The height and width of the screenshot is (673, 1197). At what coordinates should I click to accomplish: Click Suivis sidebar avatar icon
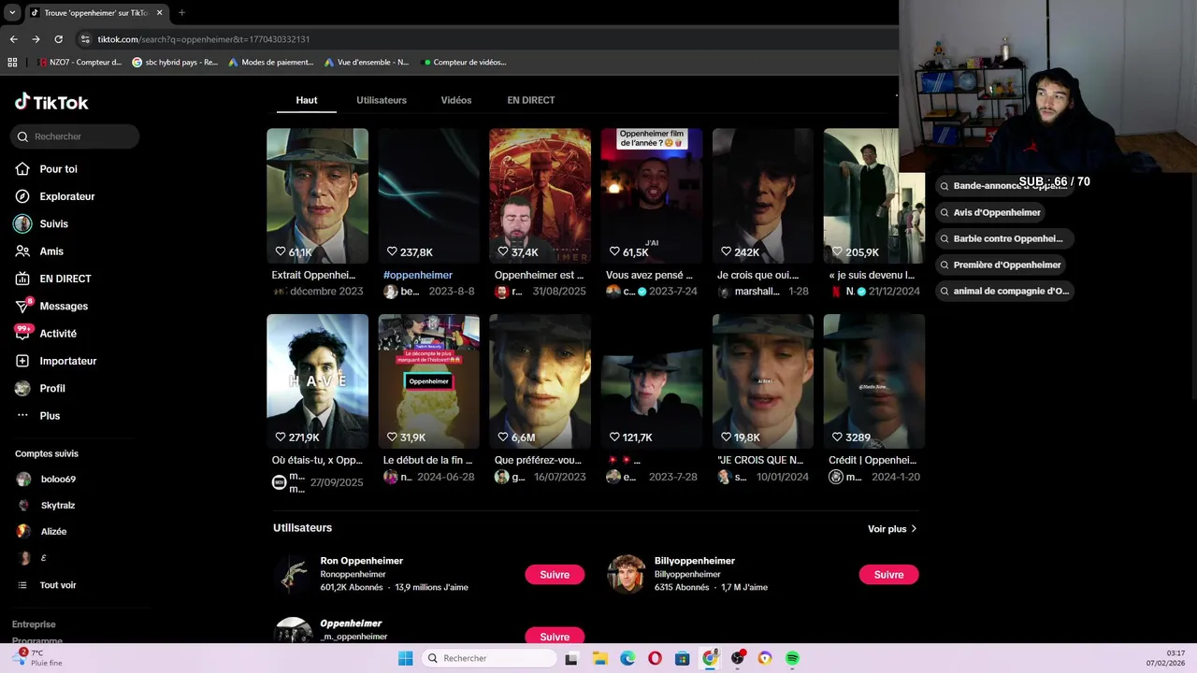coord(22,223)
